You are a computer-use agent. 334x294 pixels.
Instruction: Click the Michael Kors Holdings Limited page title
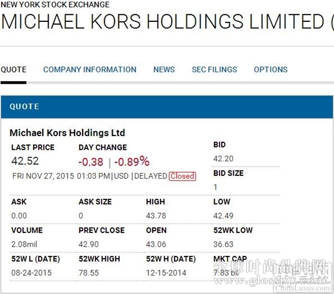click(x=167, y=21)
